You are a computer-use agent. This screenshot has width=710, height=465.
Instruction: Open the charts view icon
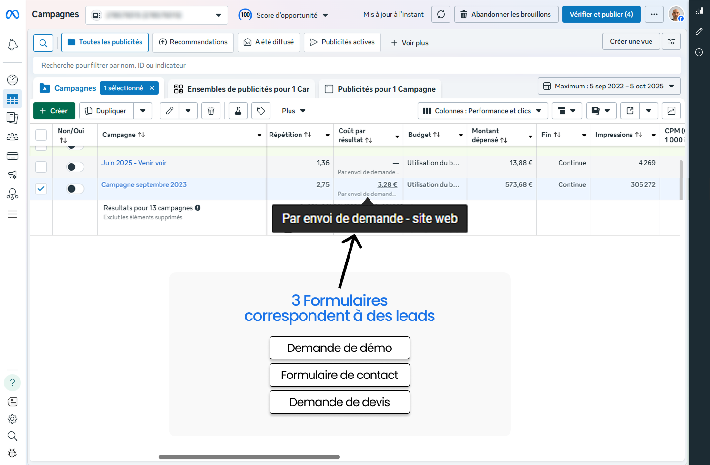671,111
